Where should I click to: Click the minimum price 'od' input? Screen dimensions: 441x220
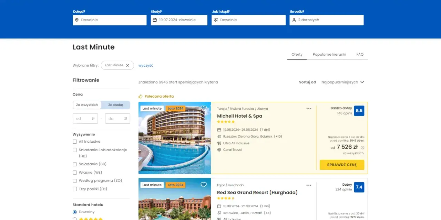(x=85, y=119)
